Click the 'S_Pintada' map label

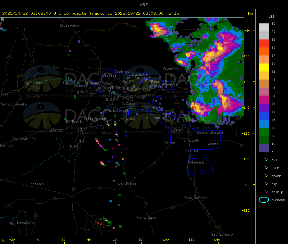coord(85,93)
